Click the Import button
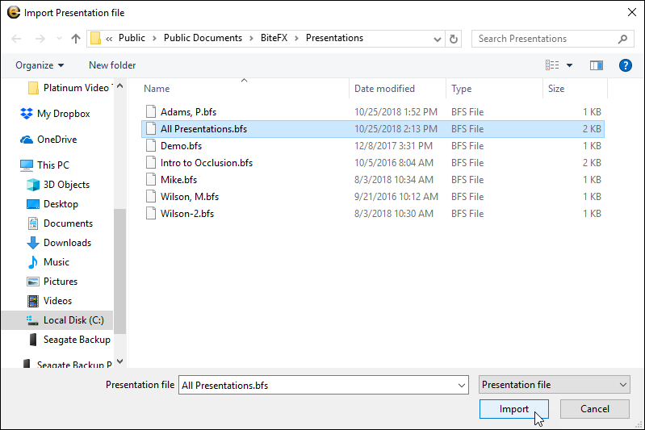 513,409
